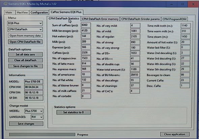
Task: Click the No. of americano field
Action: point(86,74)
